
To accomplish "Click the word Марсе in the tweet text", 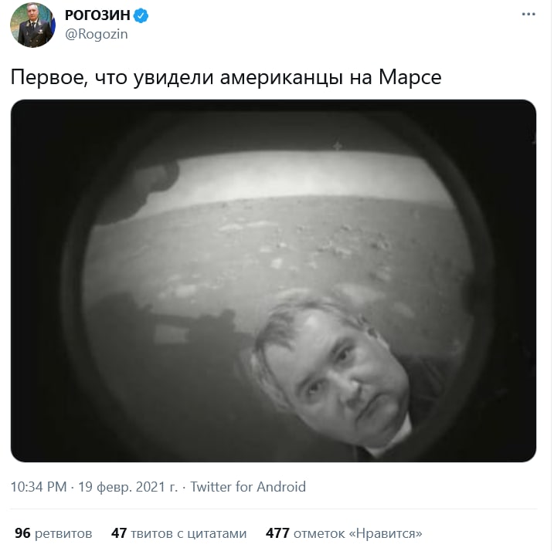I will tap(410, 76).
